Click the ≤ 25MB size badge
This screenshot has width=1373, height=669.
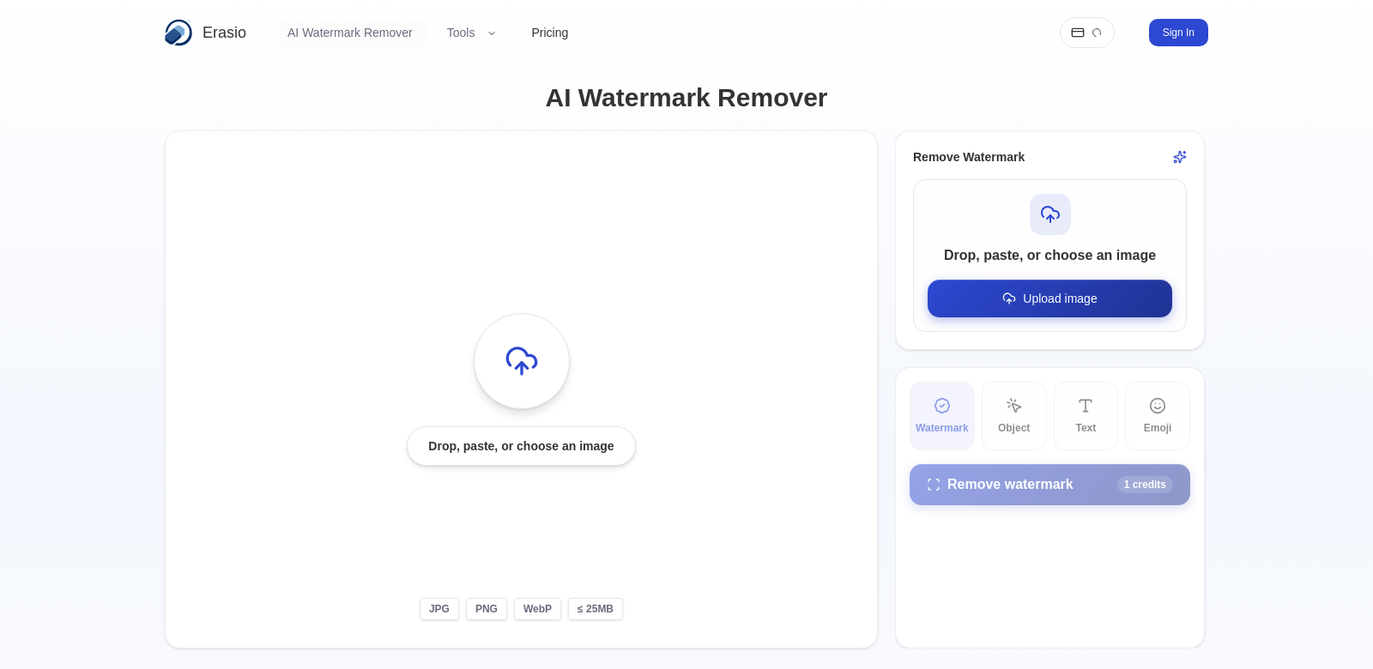pos(596,609)
